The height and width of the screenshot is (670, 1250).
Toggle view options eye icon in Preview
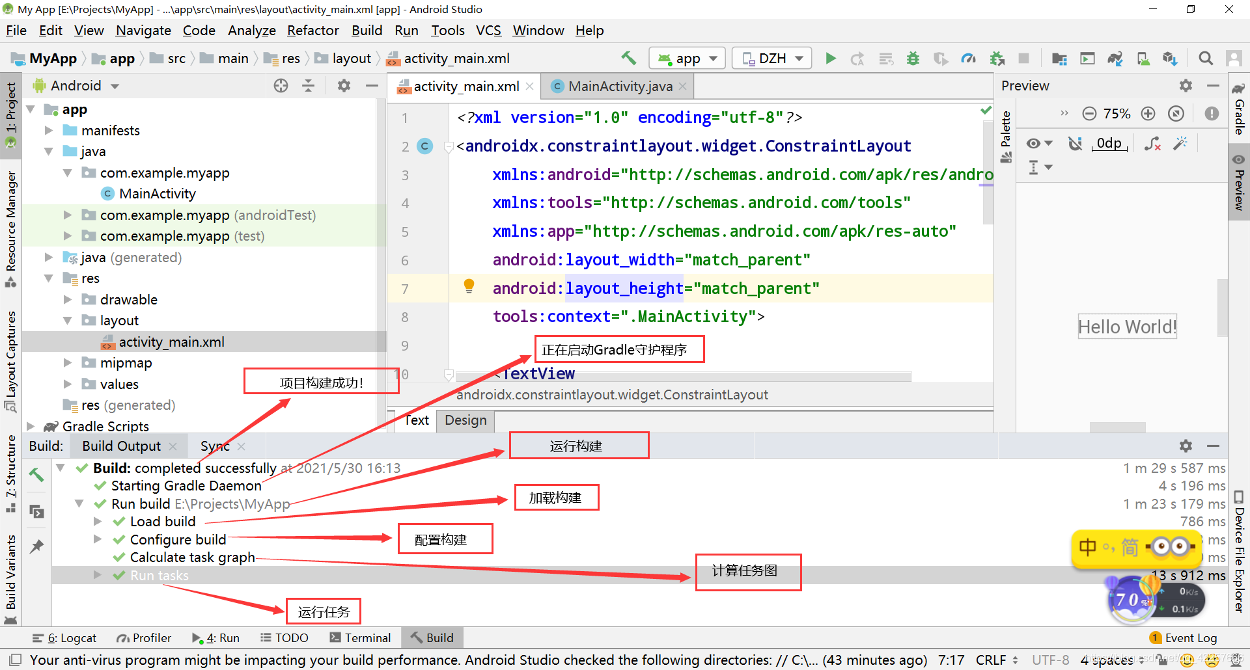pos(1039,144)
